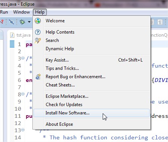168x142 pixels.
Task: Close the Help menu via its title
Action: click(40, 12)
